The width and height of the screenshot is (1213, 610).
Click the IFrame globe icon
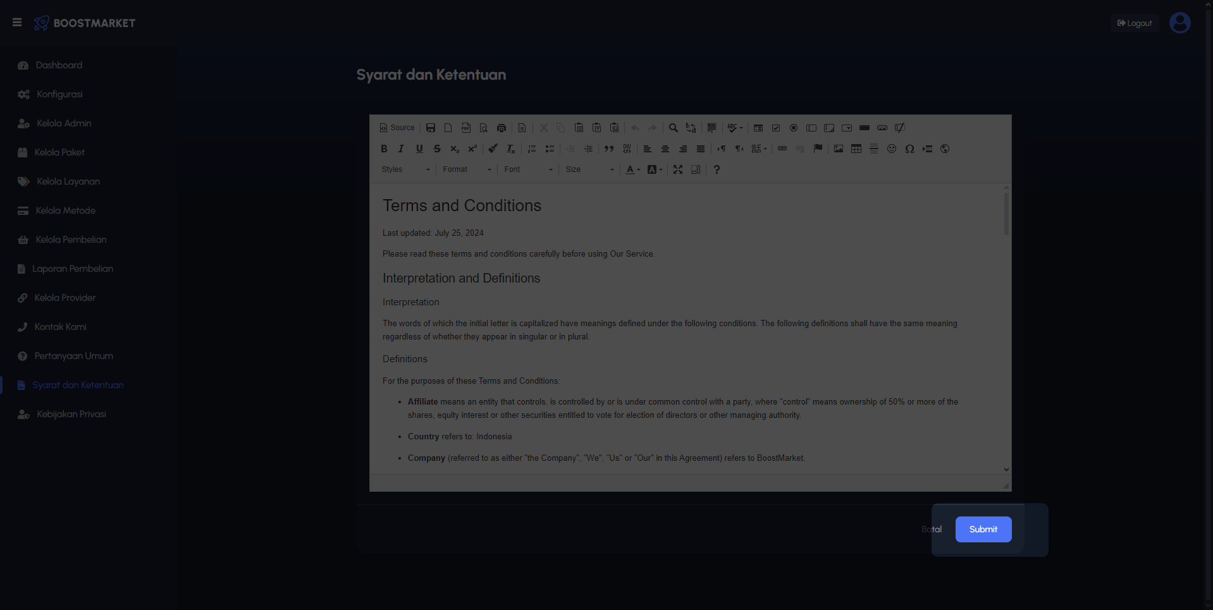945,149
